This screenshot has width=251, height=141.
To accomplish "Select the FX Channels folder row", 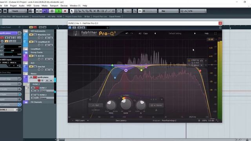I will [38, 102].
